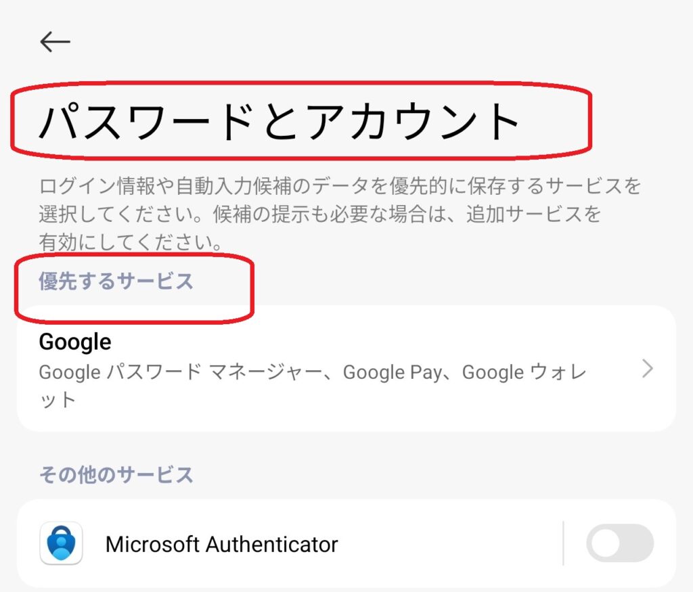Image resolution: width=693 pixels, height=592 pixels.
Task: Tap the back arrow at top
Action: click(x=55, y=42)
